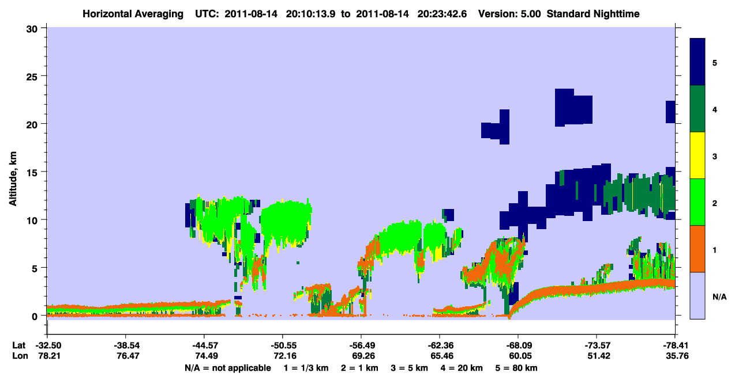
Task: Click the 'N/A = not applicable' legend text
Action: 227,368
